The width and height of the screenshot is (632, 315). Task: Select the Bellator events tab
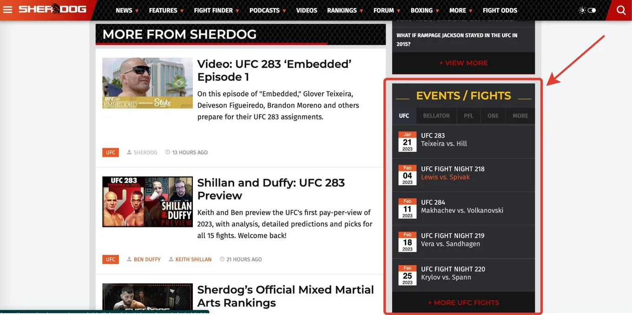tap(436, 116)
